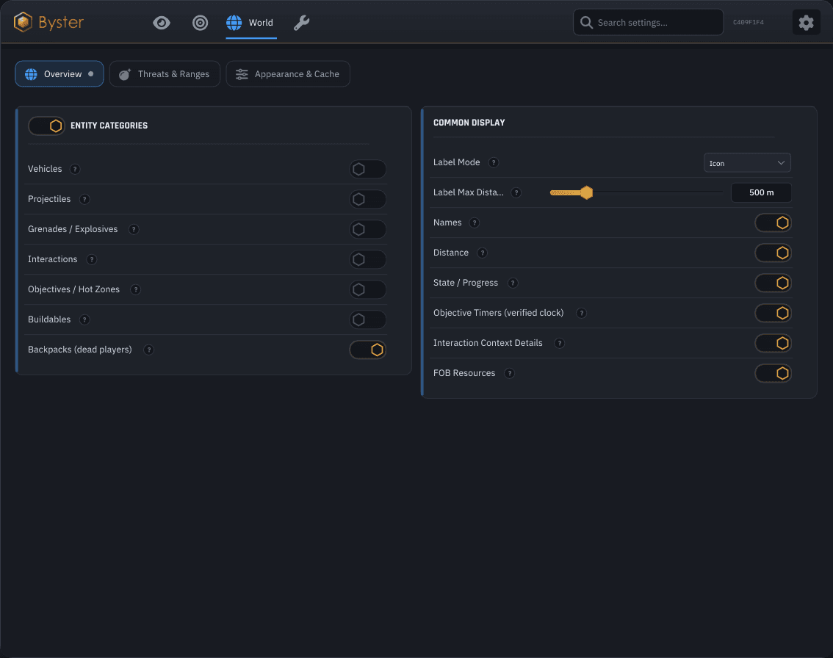This screenshot has height=658, width=833.
Task: Show help for FOB Resources
Action: [509, 373]
